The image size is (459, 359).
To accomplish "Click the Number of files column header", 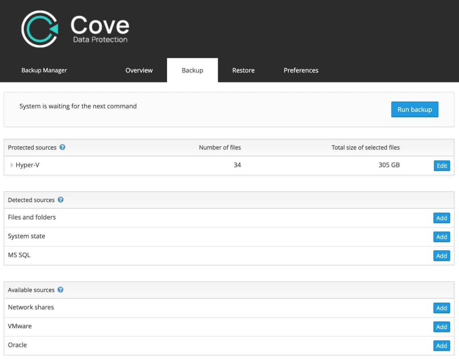I will pos(220,148).
